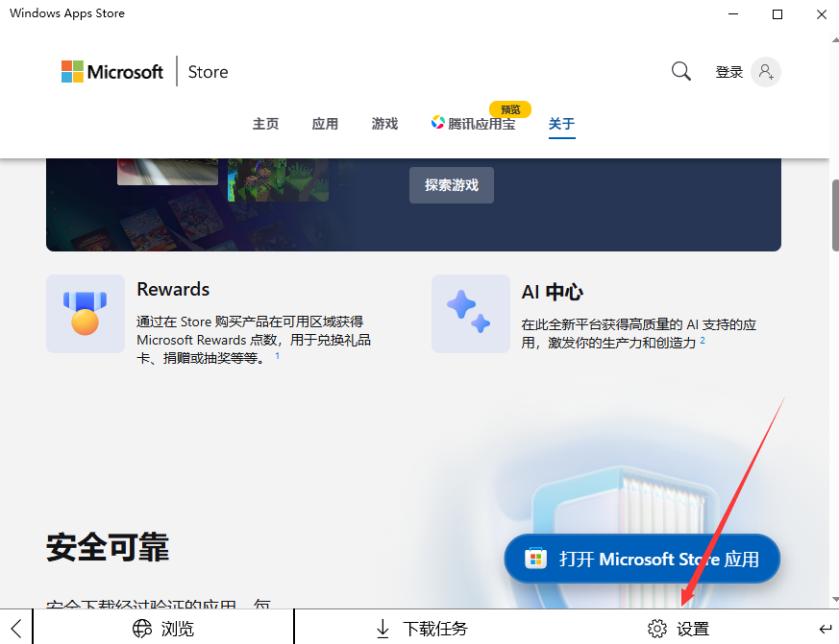Click the AI 中心 sparkle icon
The width and height of the screenshot is (839, 644).
pyautogui.click(x=470, y=314)
